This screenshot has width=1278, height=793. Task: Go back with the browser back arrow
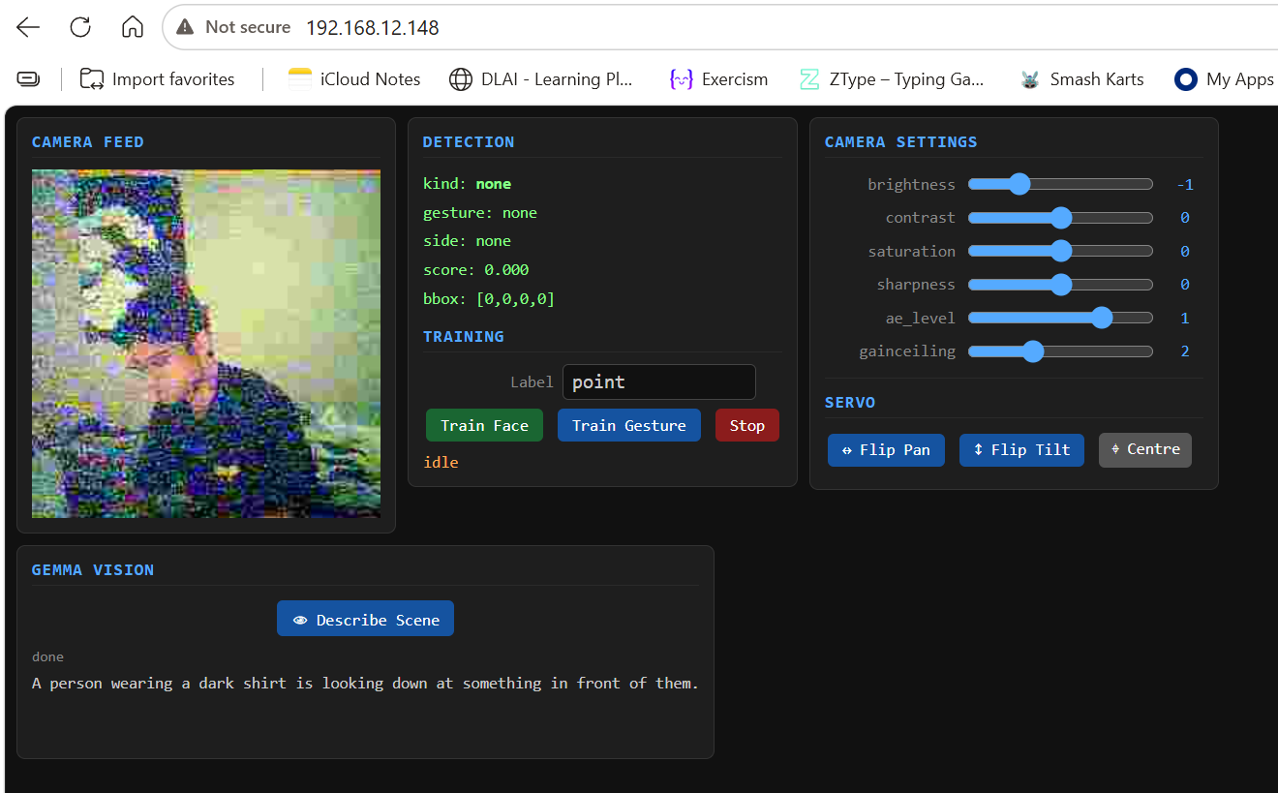tap(28, 27)
